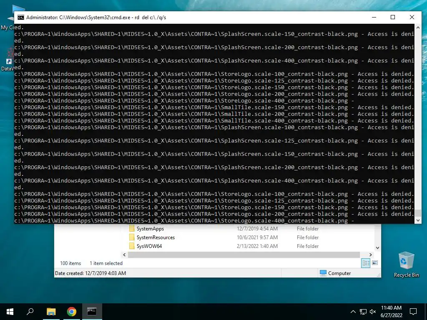Click Explorer horizontal scrollbar left arrow
The width and height of the screenshot is (427, 320).
coord(124,255)
